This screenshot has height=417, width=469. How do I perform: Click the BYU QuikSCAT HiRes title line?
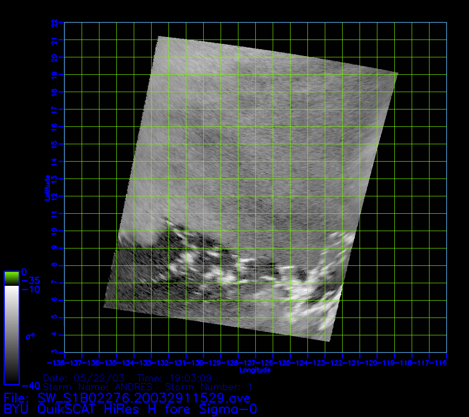click(x=130, y=409)
